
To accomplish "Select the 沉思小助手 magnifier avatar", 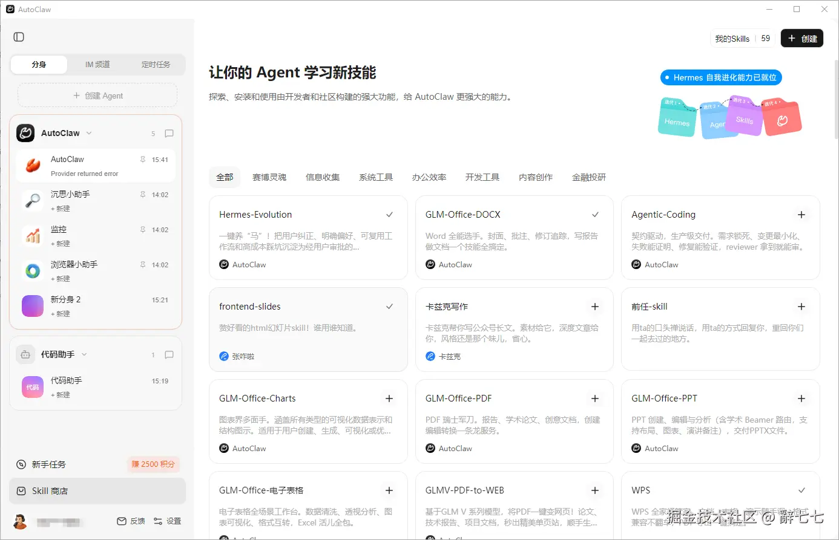I will [x=33, y=201].
